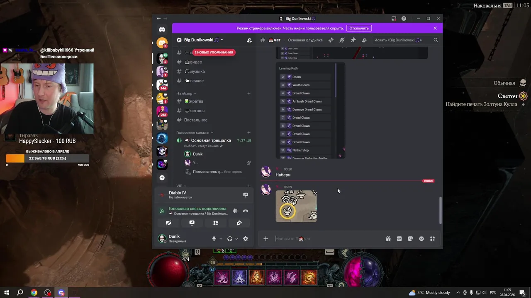Select Основная трещалка voice channel
Image resolution: width=531 pixels, height=298 pixels.
pos(211,140)
